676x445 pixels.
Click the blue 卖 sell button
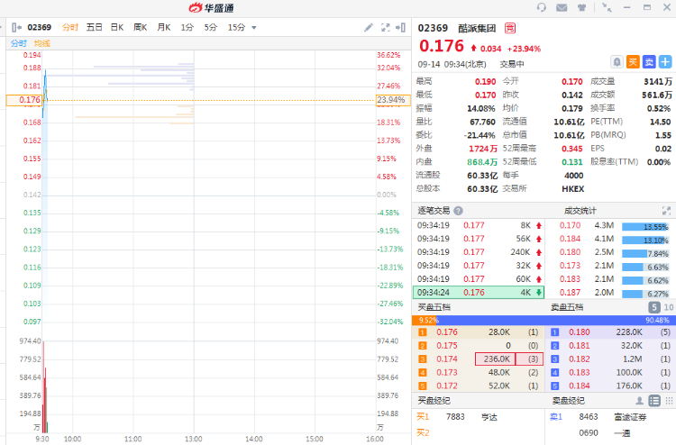(649, 62)
